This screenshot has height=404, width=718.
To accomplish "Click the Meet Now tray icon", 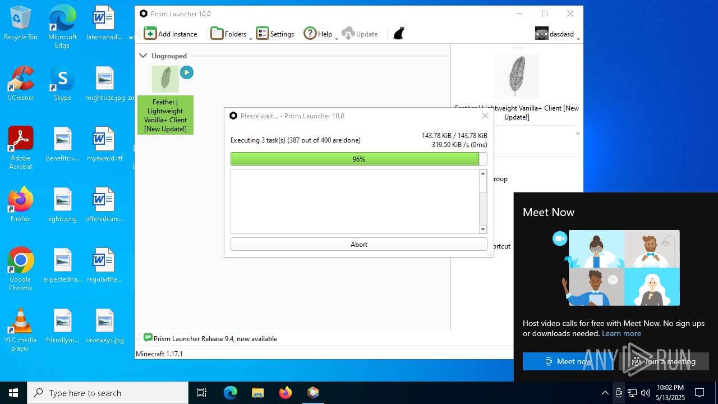I will (619, 393).
